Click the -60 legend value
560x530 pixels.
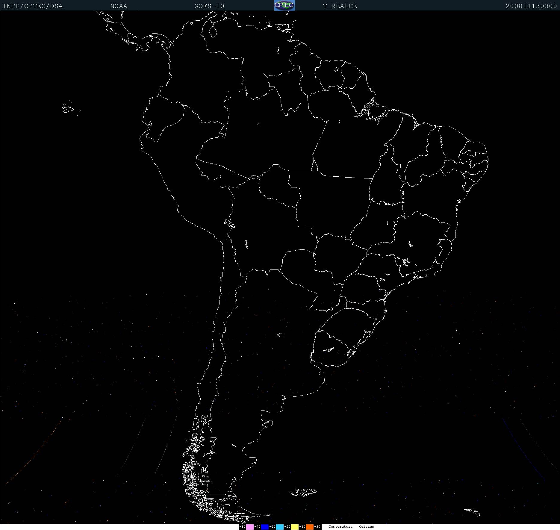click(273, 527)
